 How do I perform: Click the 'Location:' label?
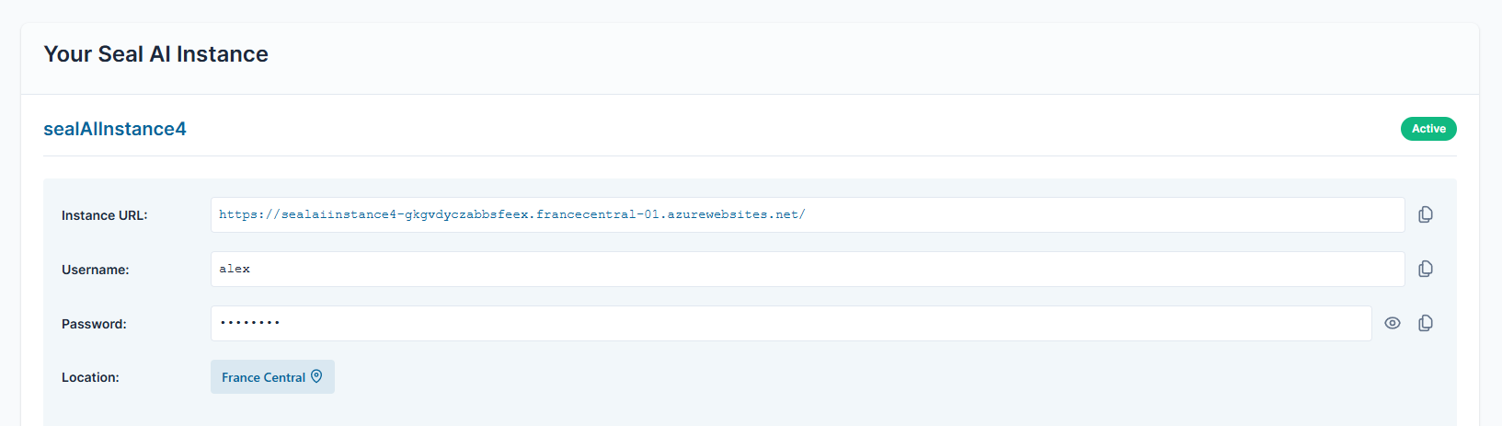[x=90, y=377]
